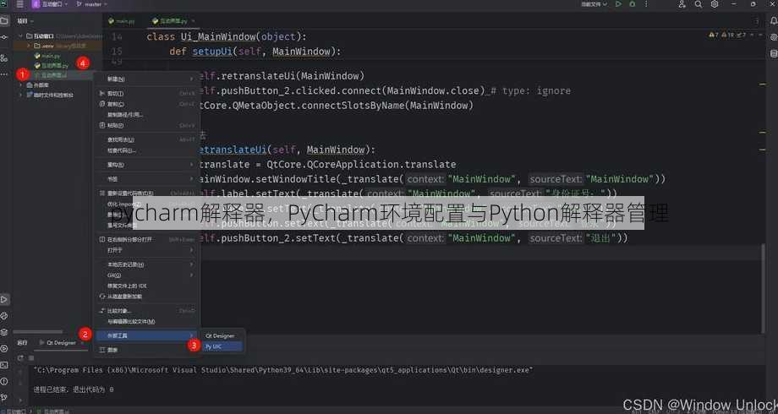Open the project name dropdown in title bar
The width and height of the screenshot is (778, 414).
click(x=49, y=4)
